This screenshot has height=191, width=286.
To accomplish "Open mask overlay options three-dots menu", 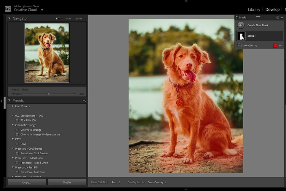I will tap(281, 46).
